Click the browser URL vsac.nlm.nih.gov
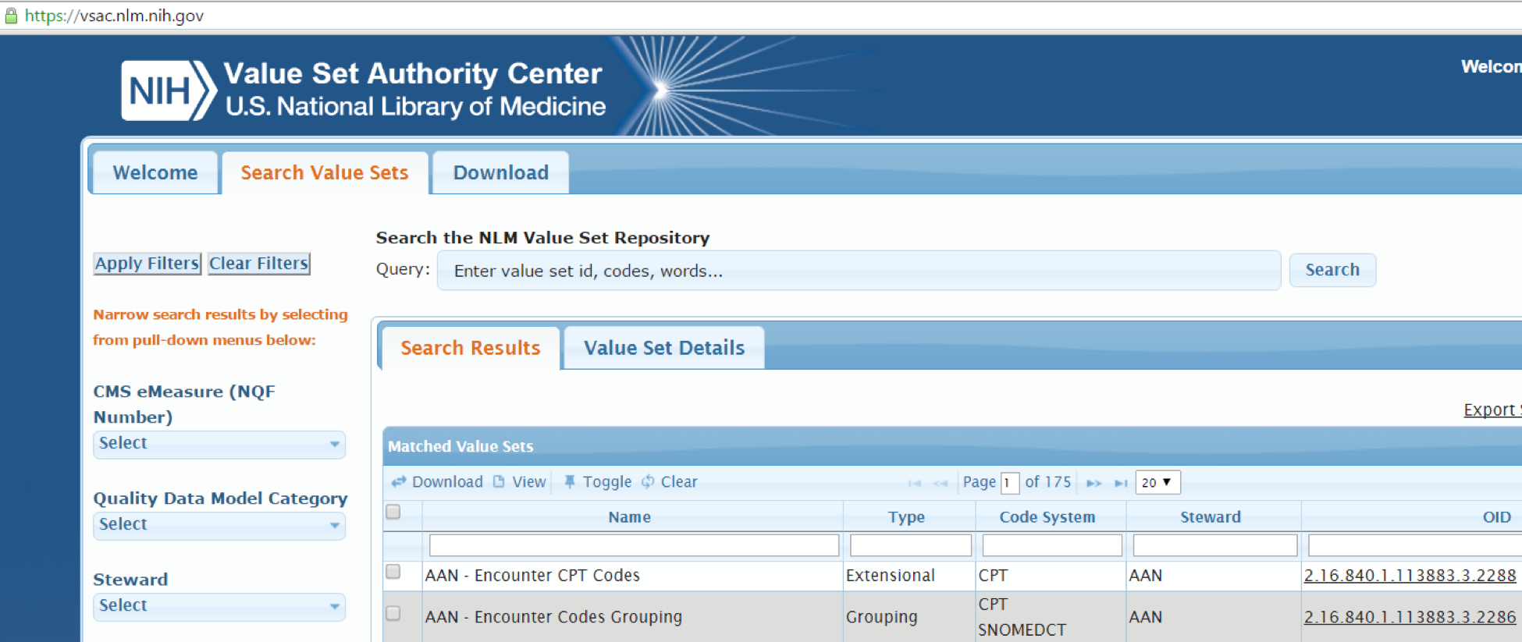1522x642 pixels. [114, 16]
